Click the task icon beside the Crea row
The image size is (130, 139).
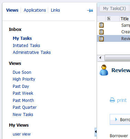(x=101, y=32)
